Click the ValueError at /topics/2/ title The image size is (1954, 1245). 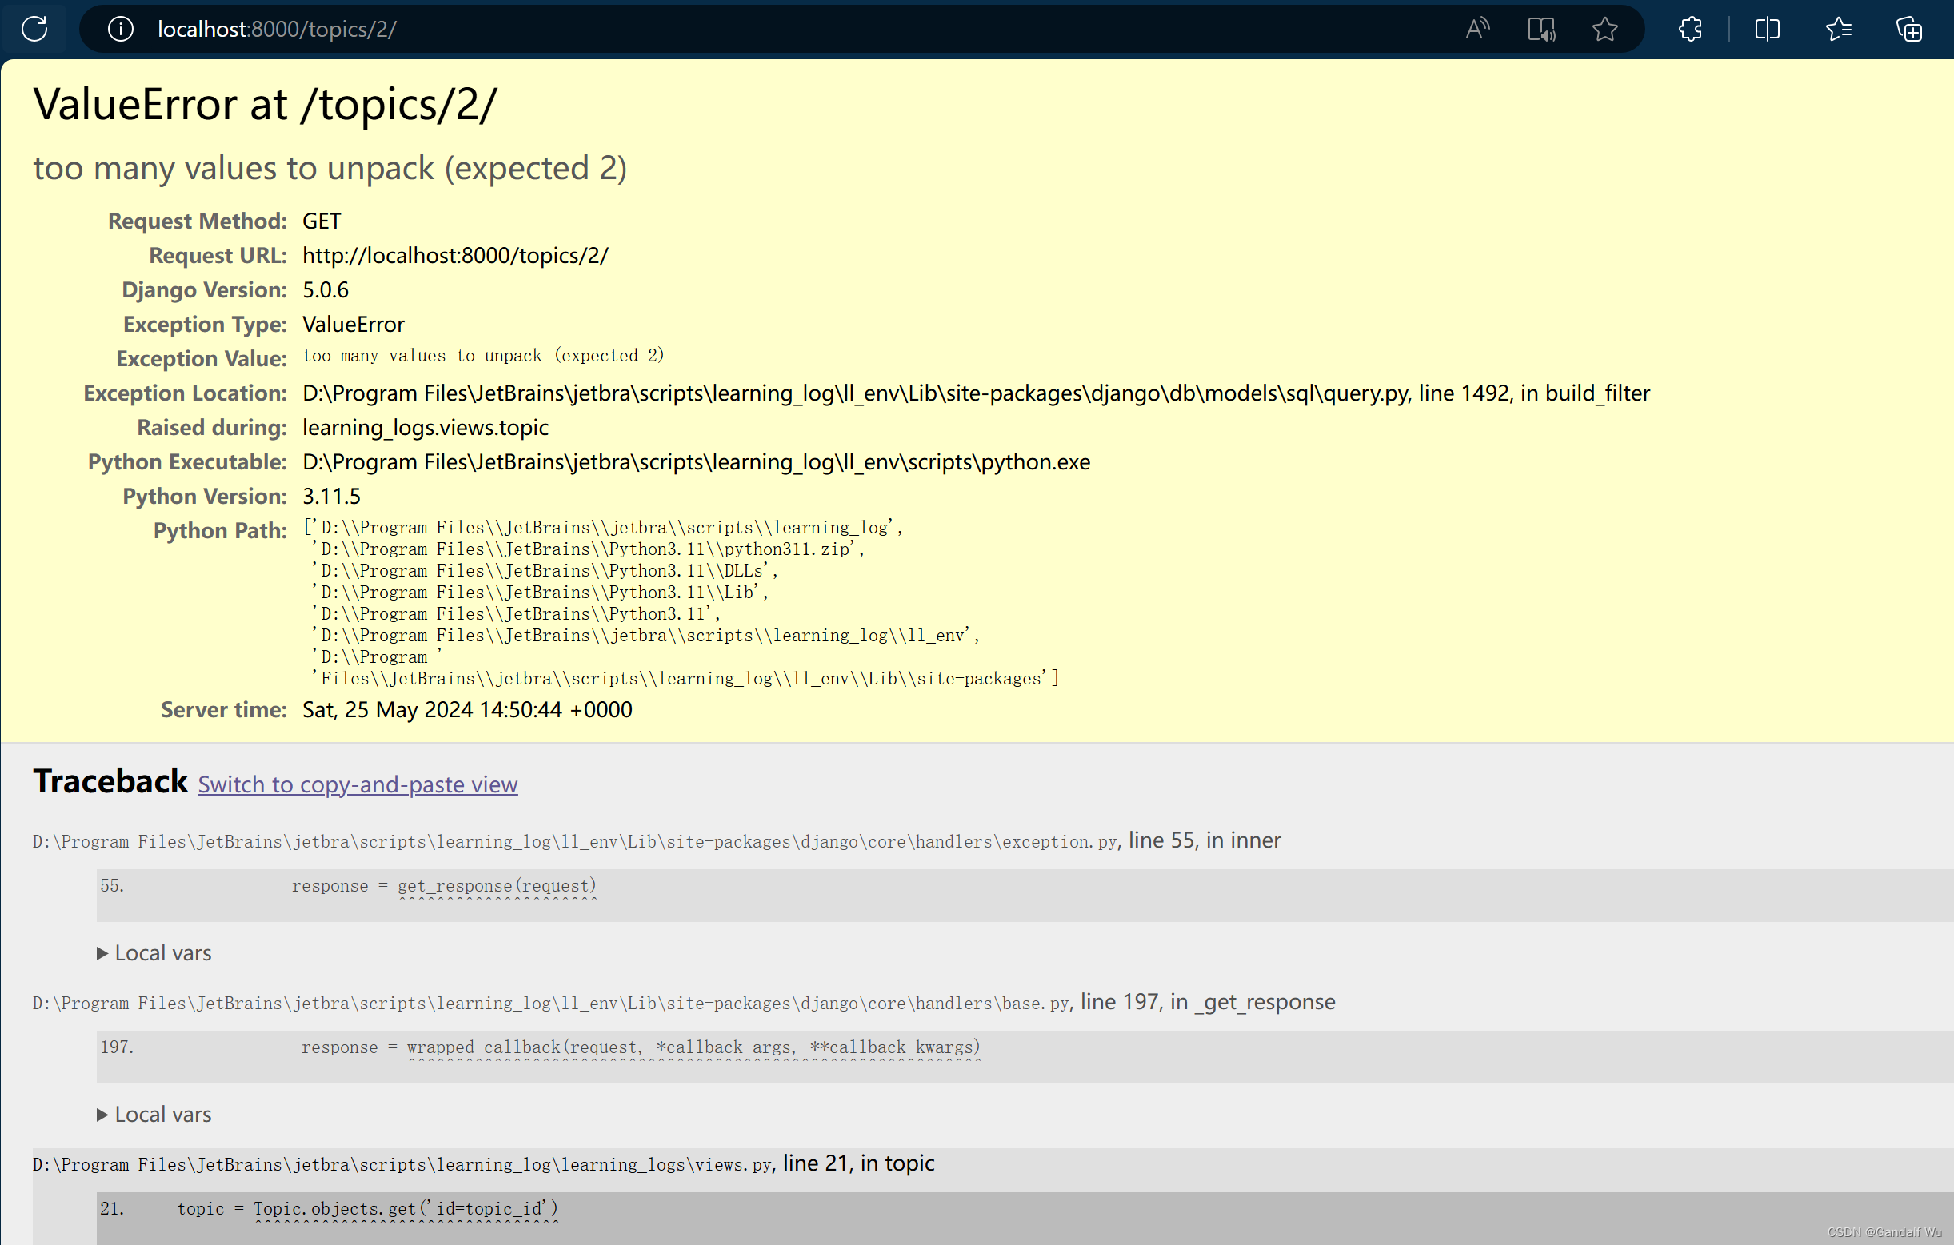pos(265,105)
